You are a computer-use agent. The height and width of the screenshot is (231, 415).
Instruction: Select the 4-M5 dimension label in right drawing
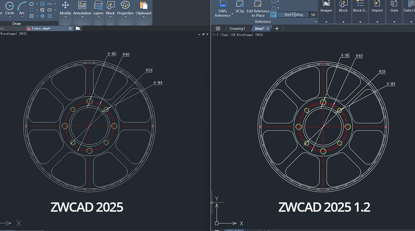click(x=345, y=55)
